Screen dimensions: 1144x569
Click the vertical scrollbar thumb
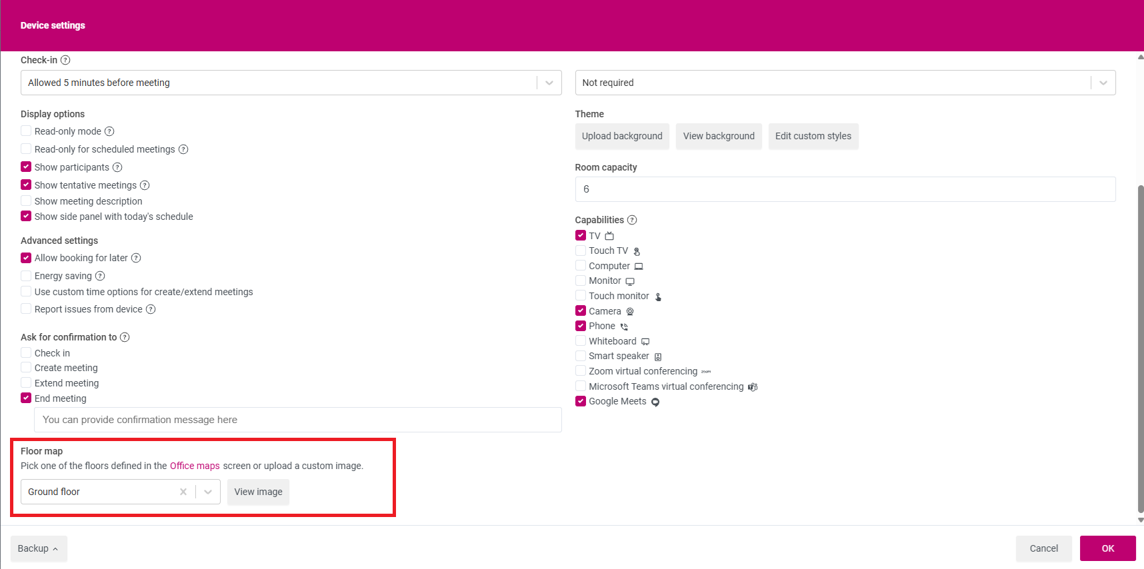point(1141,349)
